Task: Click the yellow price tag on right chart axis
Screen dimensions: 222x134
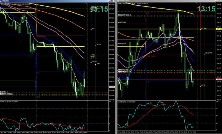Action: [x=219, y=29]
